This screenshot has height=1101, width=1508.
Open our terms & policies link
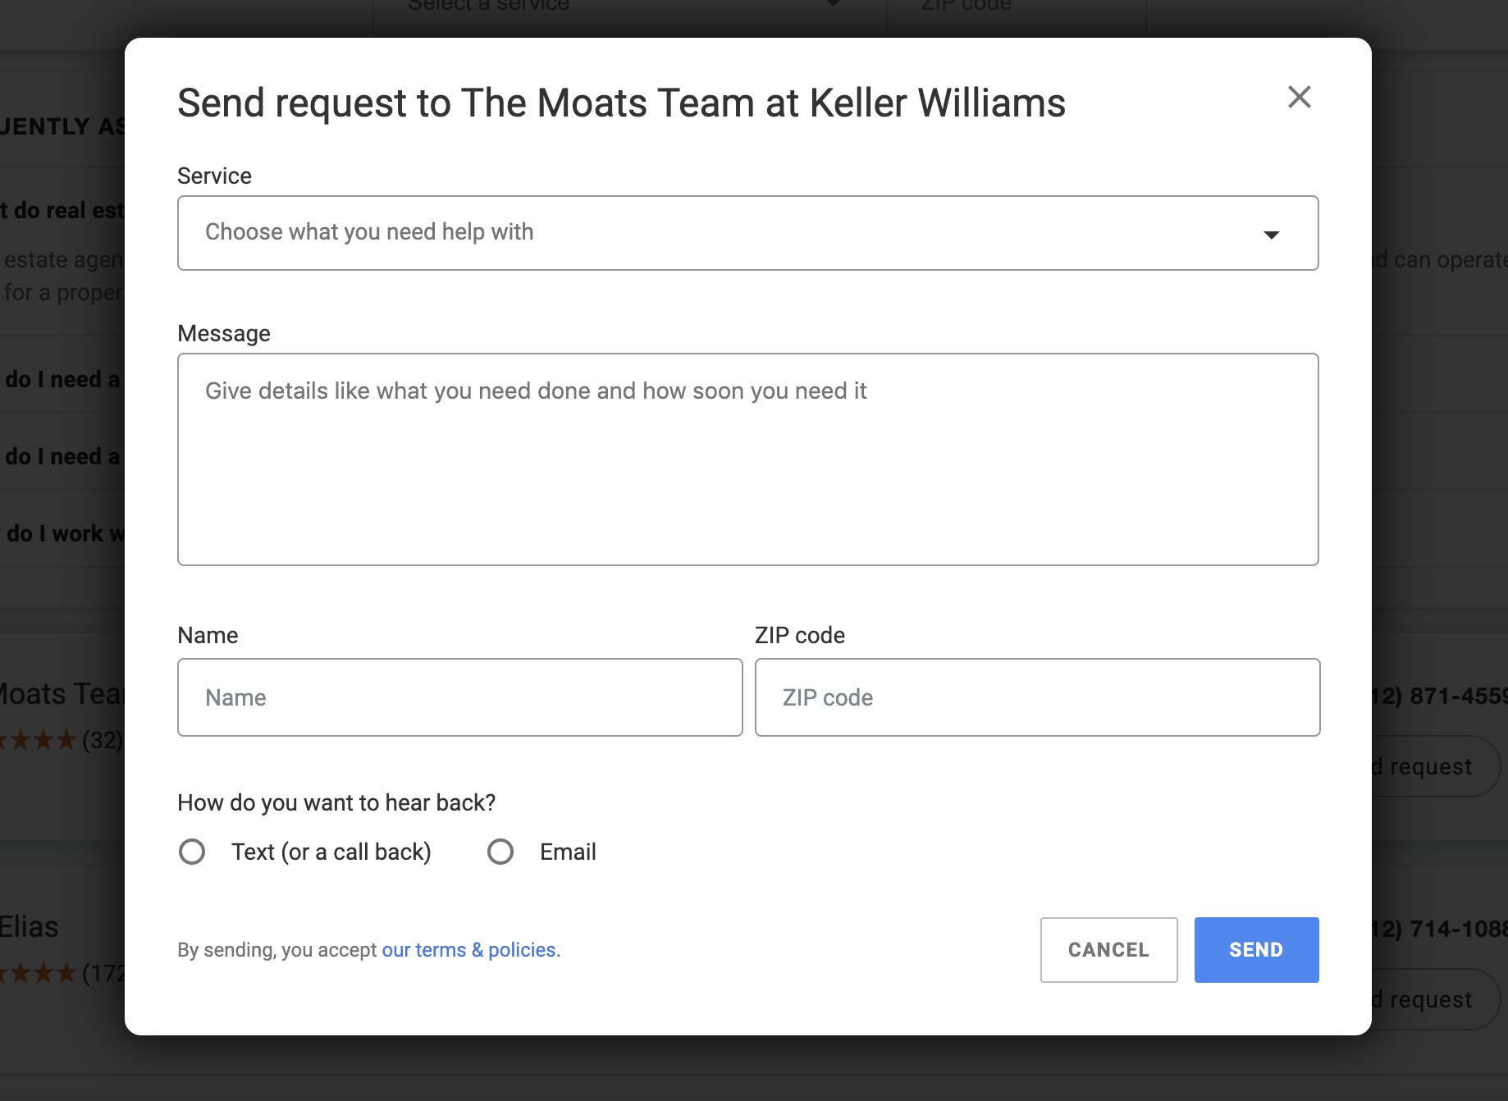(x=468, y=950)
